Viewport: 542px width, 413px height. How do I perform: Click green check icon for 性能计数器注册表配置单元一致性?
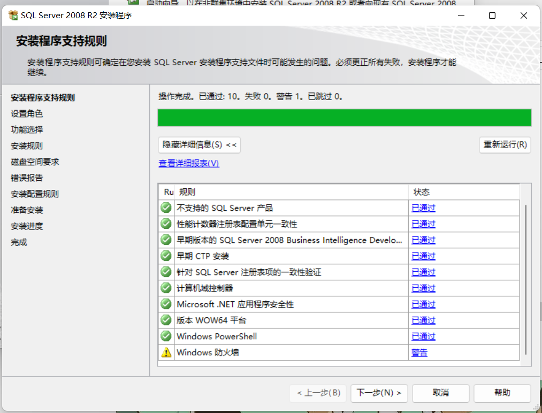(x=166, y=224)
